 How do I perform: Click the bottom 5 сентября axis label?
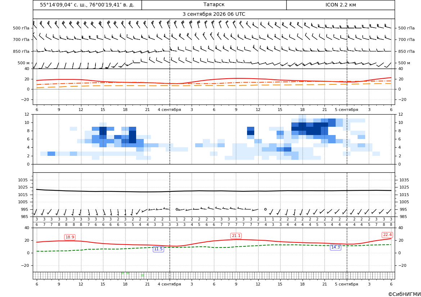(346, 284)
